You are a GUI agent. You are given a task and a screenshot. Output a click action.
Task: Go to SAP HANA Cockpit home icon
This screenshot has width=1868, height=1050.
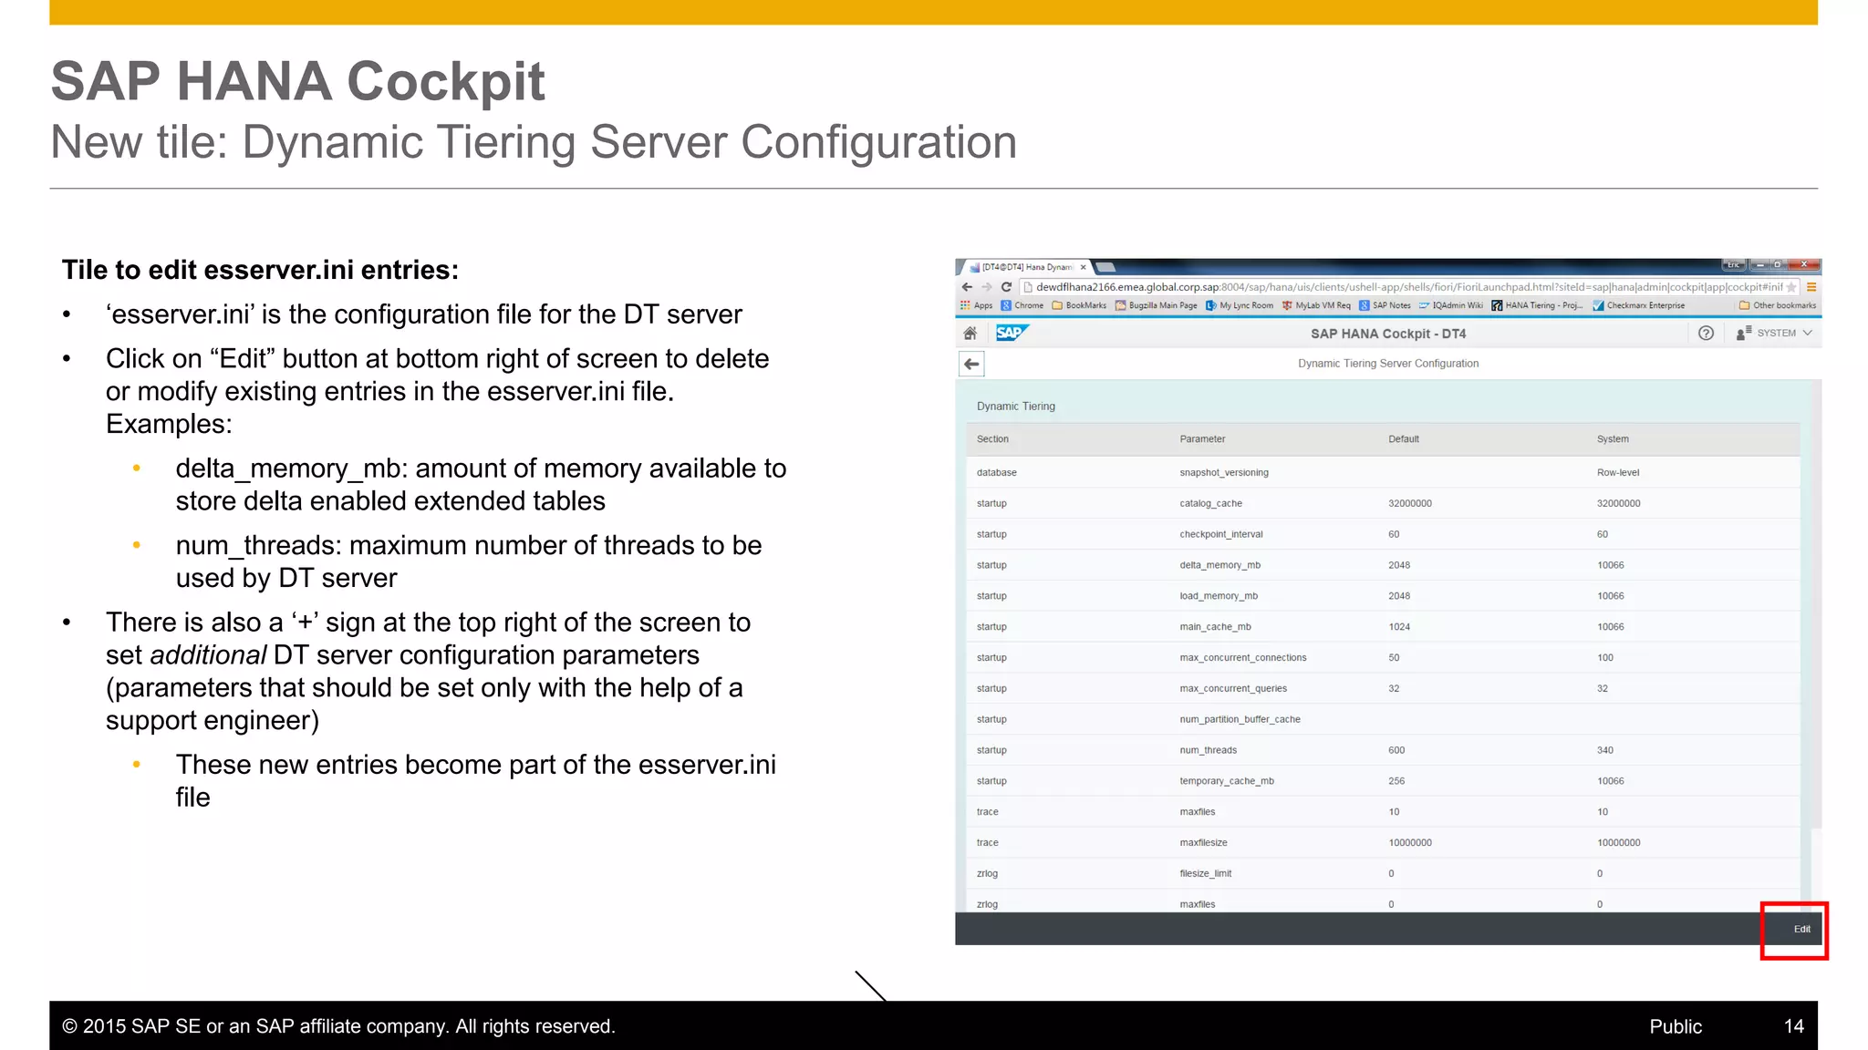click(x=970, y=334)
